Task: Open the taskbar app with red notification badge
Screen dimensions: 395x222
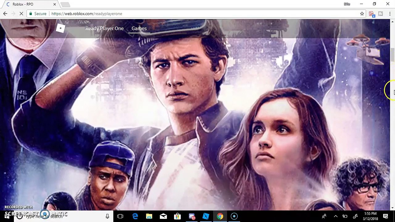Action: 192,216
